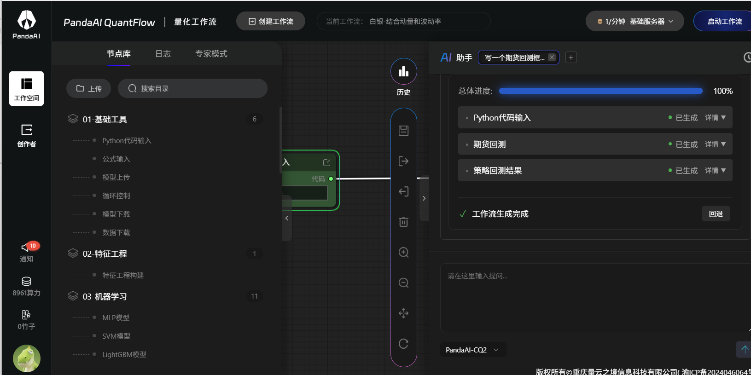Focus the 搜索目录 search field

click(x=192, y=88)
